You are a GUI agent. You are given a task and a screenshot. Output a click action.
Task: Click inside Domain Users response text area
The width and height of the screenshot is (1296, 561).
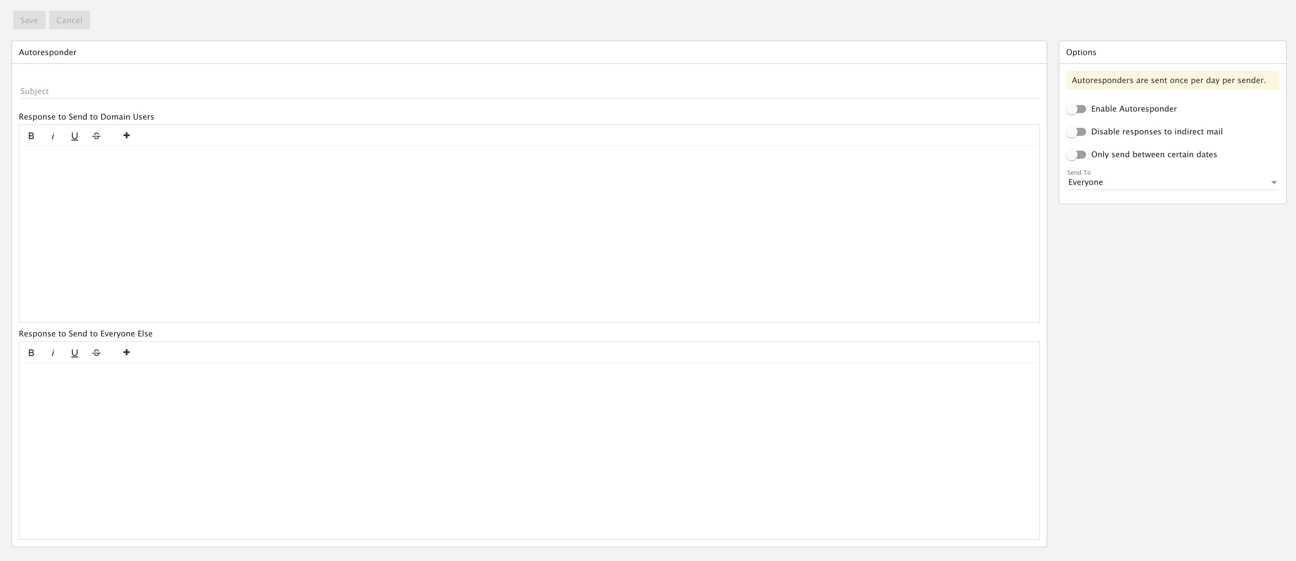click(528, 234)
